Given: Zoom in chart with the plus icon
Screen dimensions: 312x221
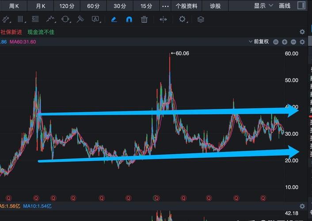Looking at the screenshot, I should point(285,42).
